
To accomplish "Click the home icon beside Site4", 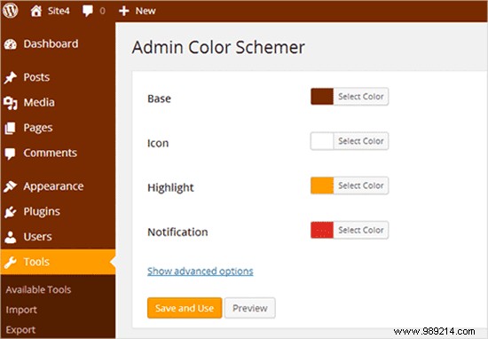I will (36, 11).
